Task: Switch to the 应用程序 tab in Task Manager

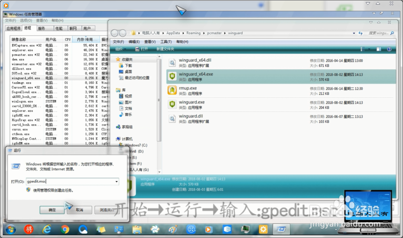Action: tap(14, 29)
